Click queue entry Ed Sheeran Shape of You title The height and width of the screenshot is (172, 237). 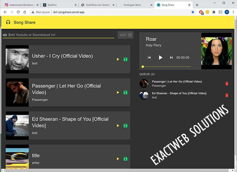coord(179,93)
